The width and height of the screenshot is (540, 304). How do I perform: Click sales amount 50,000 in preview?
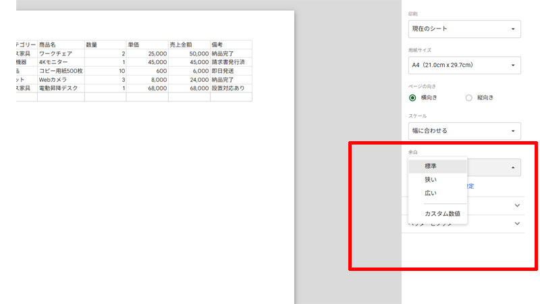(x=189, y=53)
